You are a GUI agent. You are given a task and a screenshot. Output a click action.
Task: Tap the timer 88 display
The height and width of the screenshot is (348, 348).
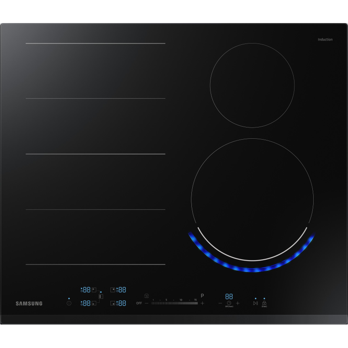click(229, 296)
